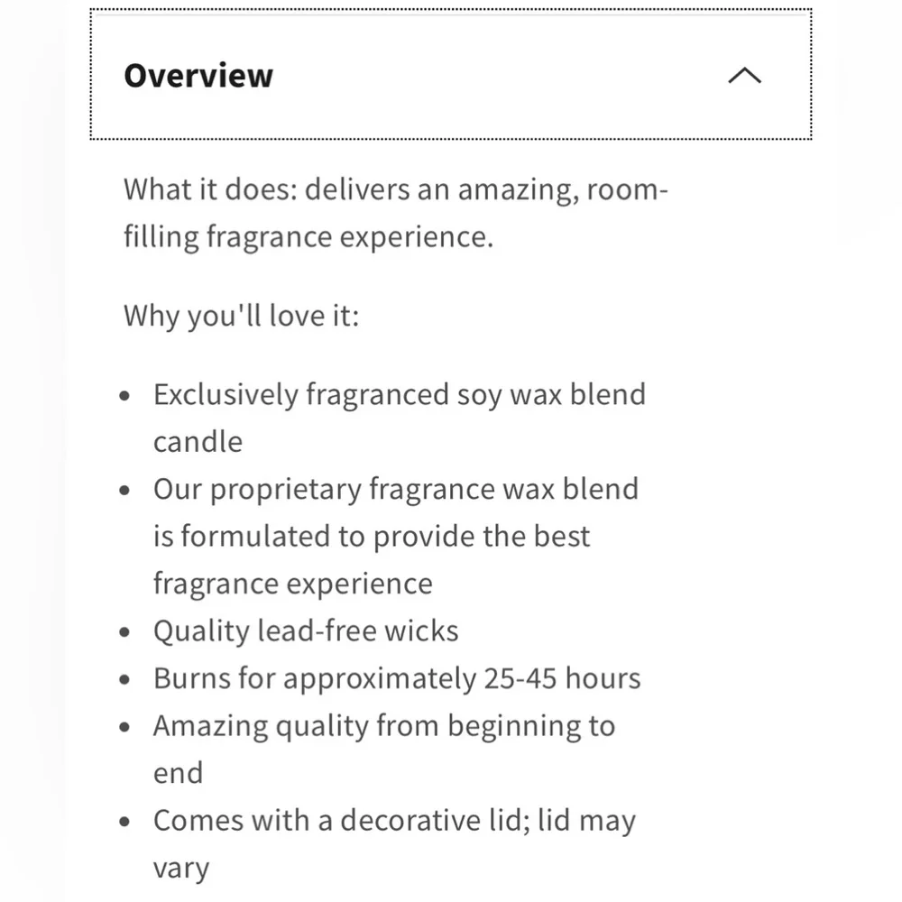Click the 'Burns for approximately 25-45 hours' text
Image resolution: width=902 pixels, height=902 pixels.
pyautogui.click(x=397, y=678)
